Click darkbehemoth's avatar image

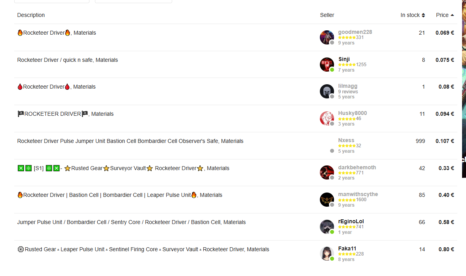(327, 172)
